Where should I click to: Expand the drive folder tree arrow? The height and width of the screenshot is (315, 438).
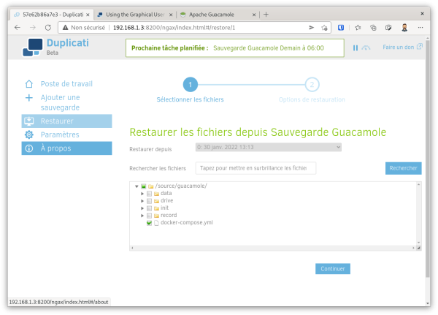(143, 200)
